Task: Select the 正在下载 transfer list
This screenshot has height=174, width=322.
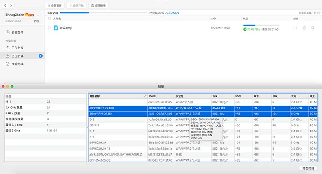Action: point(17,56)
